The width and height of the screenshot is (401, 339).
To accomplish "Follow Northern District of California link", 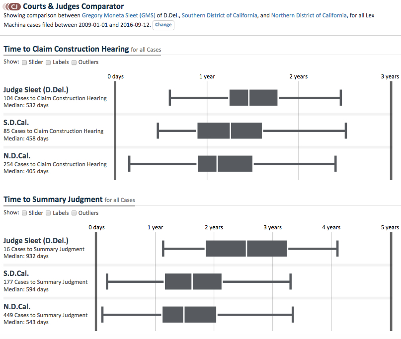I will pos(309,15).
